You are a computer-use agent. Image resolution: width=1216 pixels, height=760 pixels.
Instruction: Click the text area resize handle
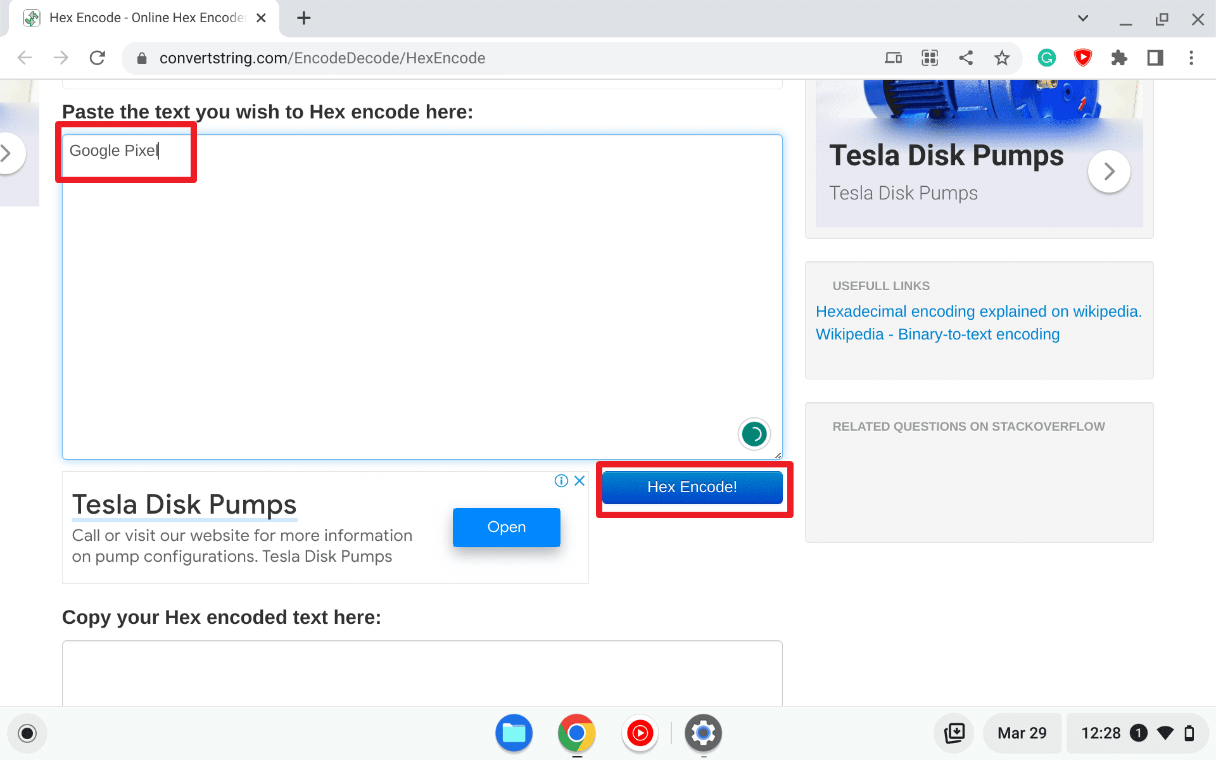pyautogui.click(x=778, y=455)
